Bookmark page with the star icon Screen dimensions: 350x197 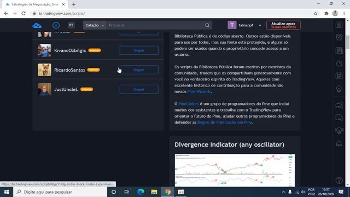(x=316, y=13)
